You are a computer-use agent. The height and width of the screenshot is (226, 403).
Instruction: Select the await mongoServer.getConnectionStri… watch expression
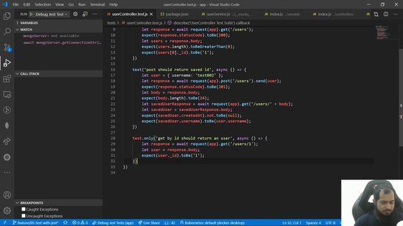tap(62, 43)
